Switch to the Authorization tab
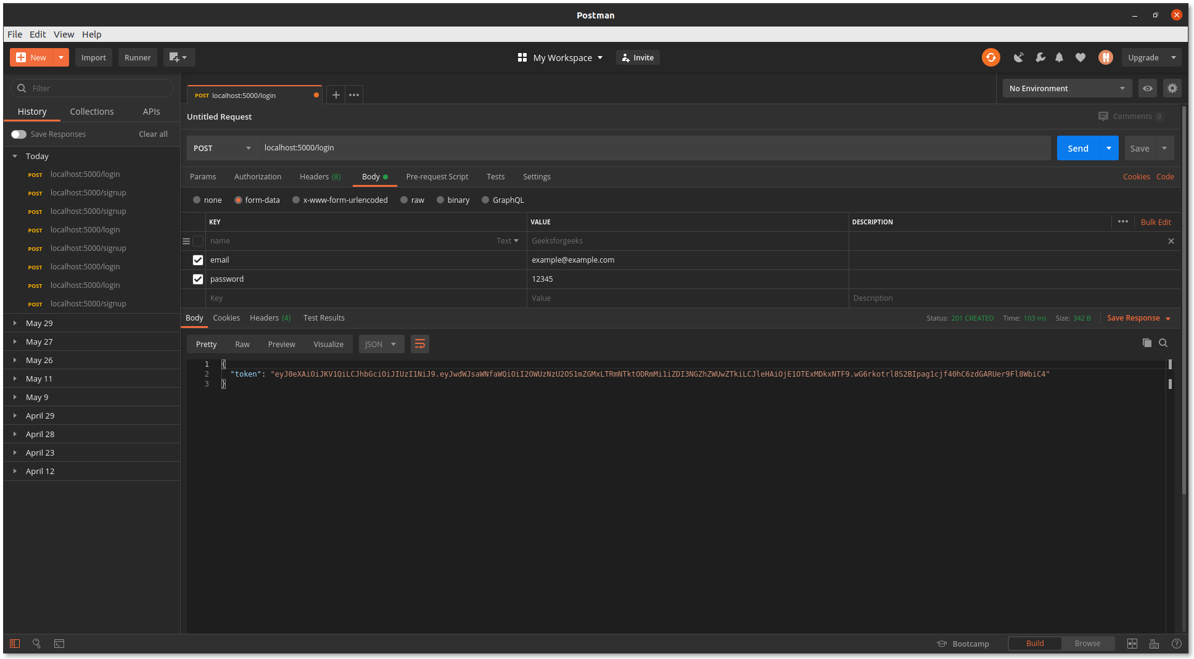 [x=258, y=177]
